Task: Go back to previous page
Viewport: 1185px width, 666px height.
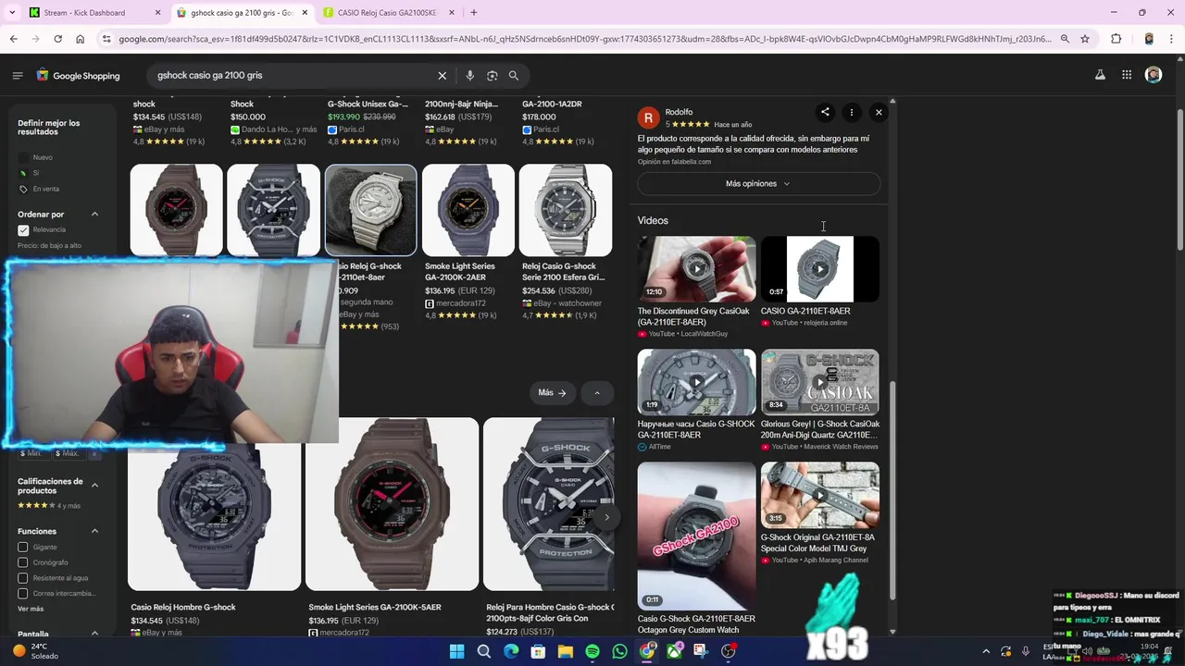Action: 13,39
